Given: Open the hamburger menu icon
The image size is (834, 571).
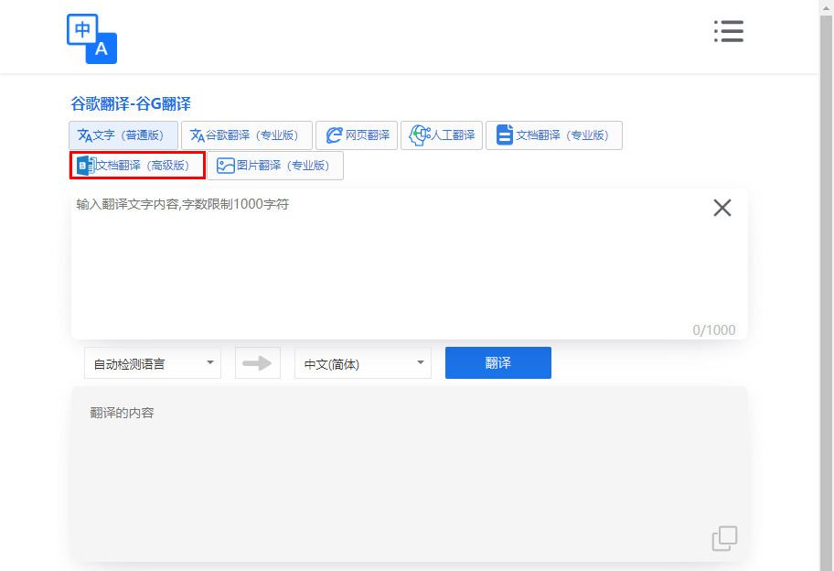Looking at the screenshot, I should coord(728,31).
